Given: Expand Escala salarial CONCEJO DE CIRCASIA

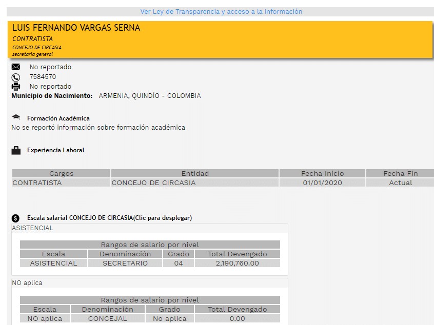Looking at the screenshot, I should (x=109, y=218).
